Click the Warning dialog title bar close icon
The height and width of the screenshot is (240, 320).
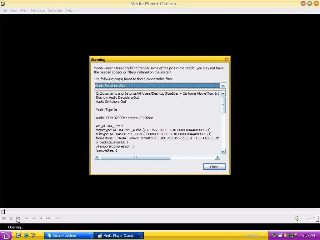point(227,59)
